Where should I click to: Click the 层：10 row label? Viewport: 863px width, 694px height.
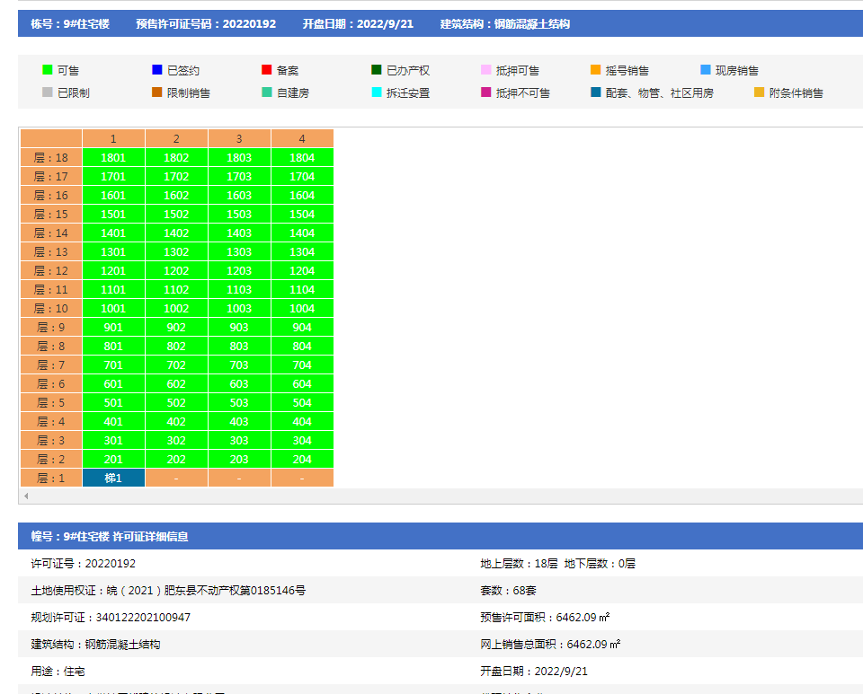[x=51, y=308]
